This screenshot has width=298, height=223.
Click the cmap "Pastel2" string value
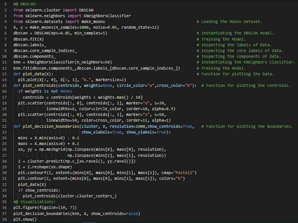[184, 173]
